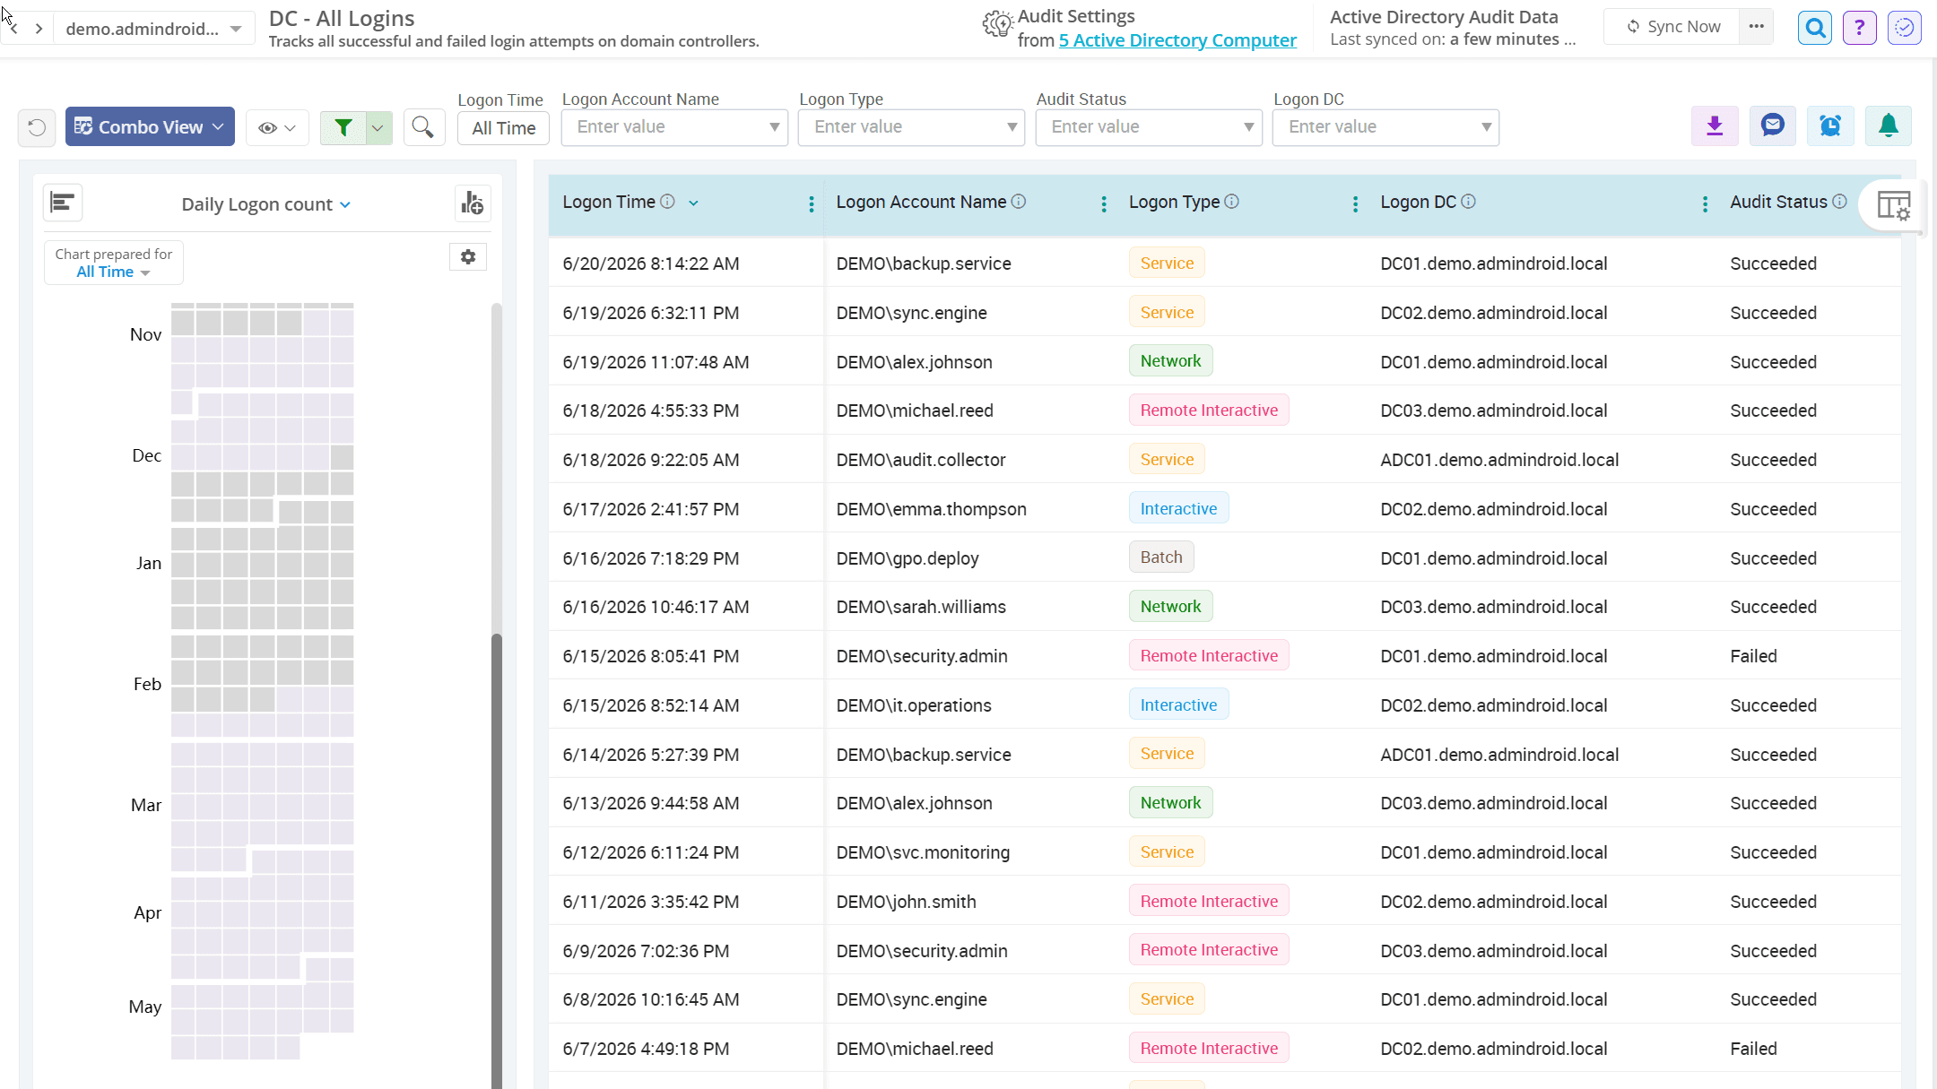Click the Logon DC info icon
This screenshot has height=1089, width=1937.
(x=1468, y=202)
